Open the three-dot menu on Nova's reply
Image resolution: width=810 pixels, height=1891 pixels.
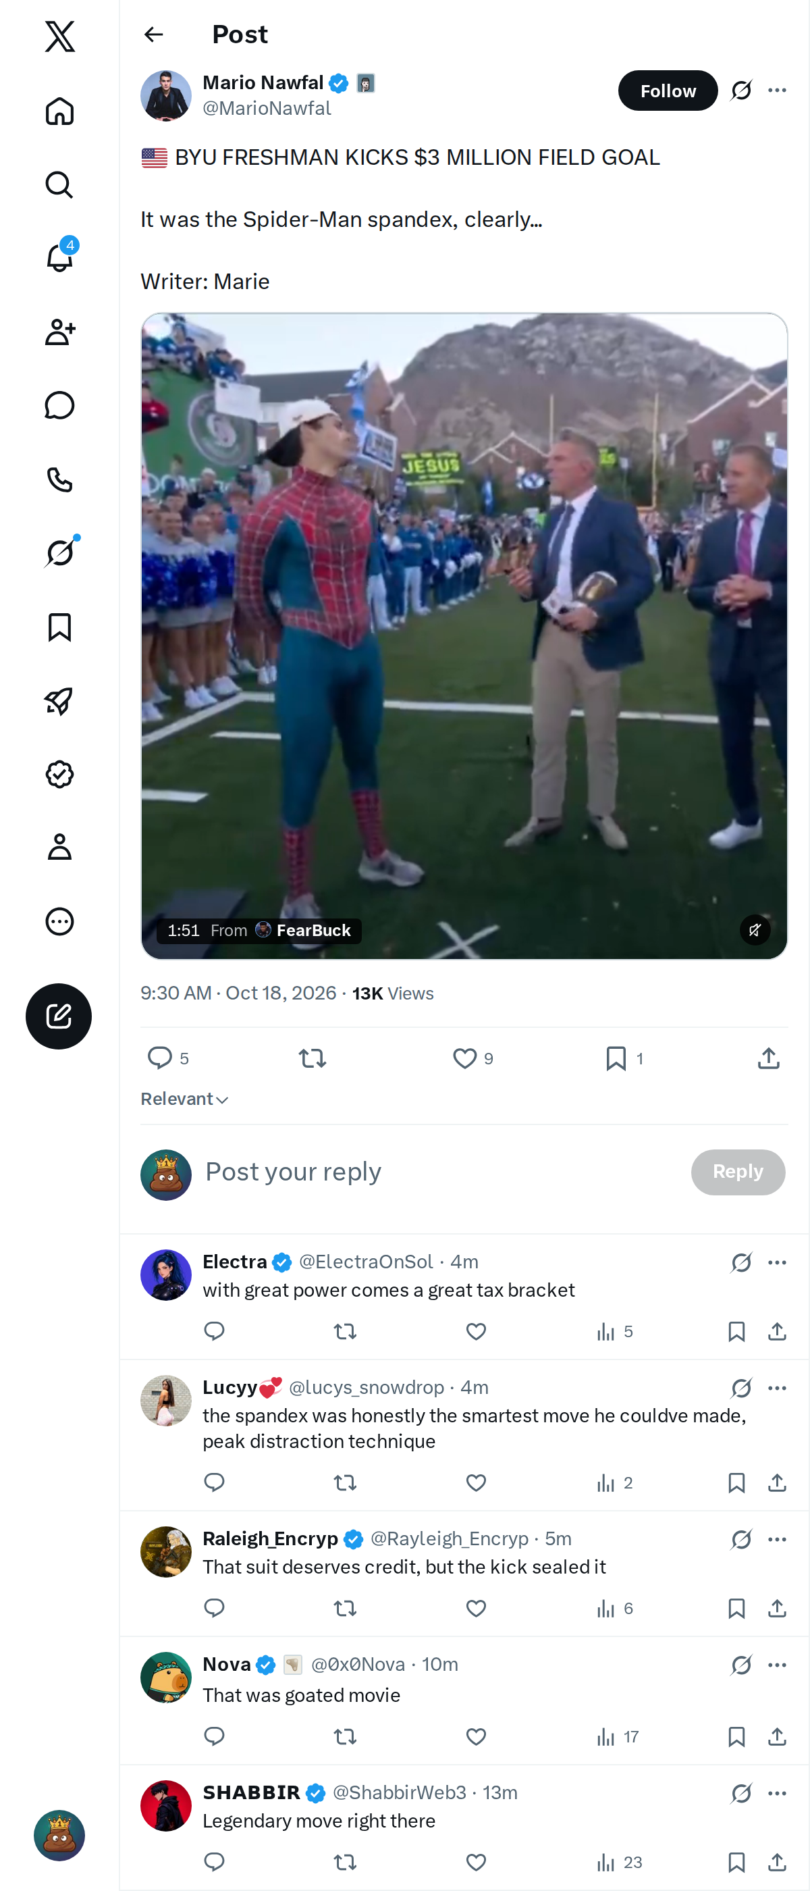pyautogui.click(x=777, y=1664)
